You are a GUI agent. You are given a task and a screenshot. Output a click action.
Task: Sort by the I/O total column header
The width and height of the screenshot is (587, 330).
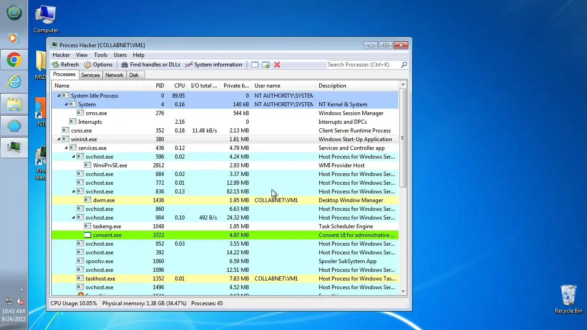click(x=204, y=86)
